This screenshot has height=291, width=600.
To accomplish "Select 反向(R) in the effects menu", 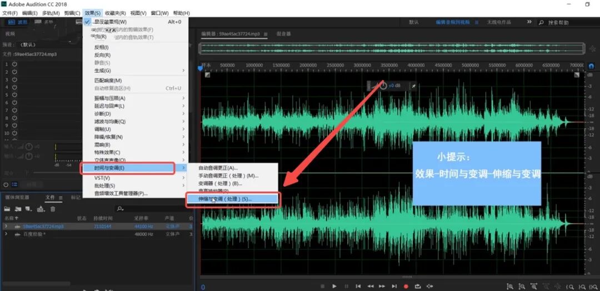I will (x=136, y=55).
